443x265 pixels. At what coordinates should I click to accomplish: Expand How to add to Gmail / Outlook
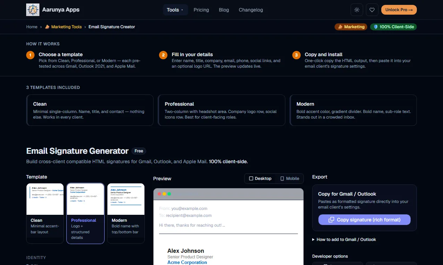pyautogui.click(x=344, y=240)
